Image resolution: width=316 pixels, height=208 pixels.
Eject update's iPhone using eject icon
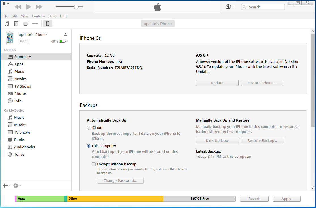coord(66,34)
